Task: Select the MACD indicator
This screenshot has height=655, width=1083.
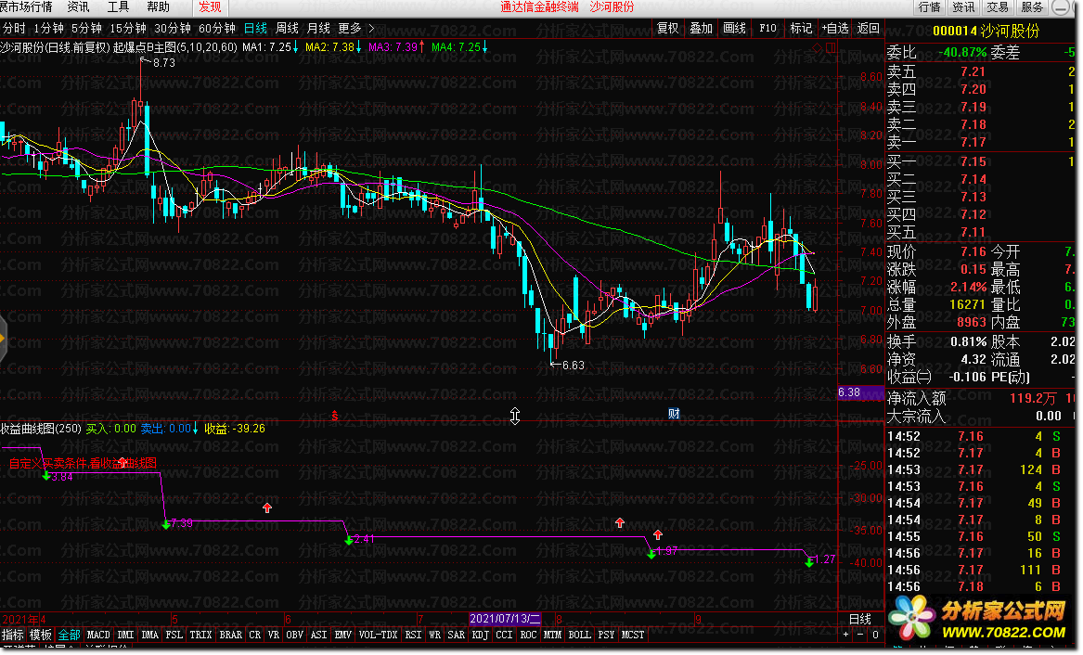Action: [x=98, y=635]
